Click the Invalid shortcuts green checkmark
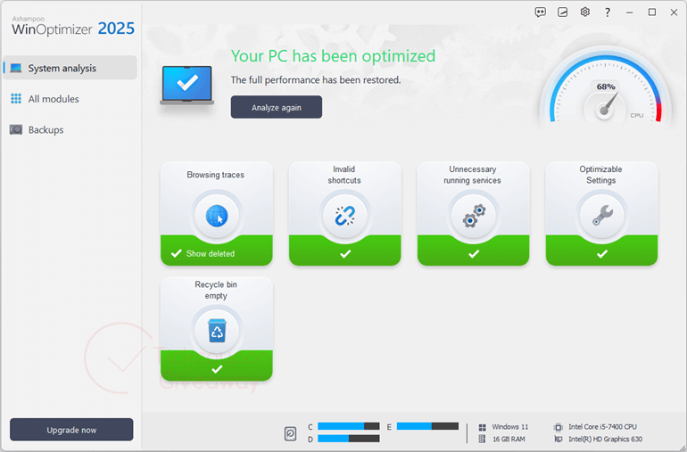 (x=345, y=253)
